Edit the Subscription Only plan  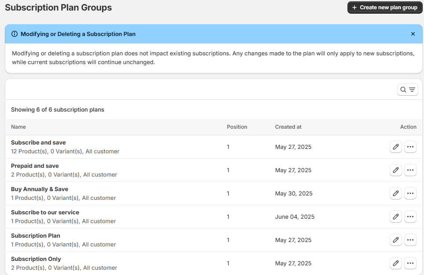pos(396,263)
